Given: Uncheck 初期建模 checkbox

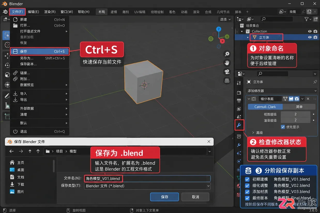Looking at the screenshot, I should click(x=247, y=179).
